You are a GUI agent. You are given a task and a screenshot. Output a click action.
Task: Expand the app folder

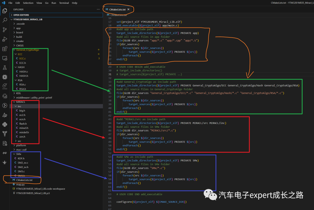click(56, 28)
